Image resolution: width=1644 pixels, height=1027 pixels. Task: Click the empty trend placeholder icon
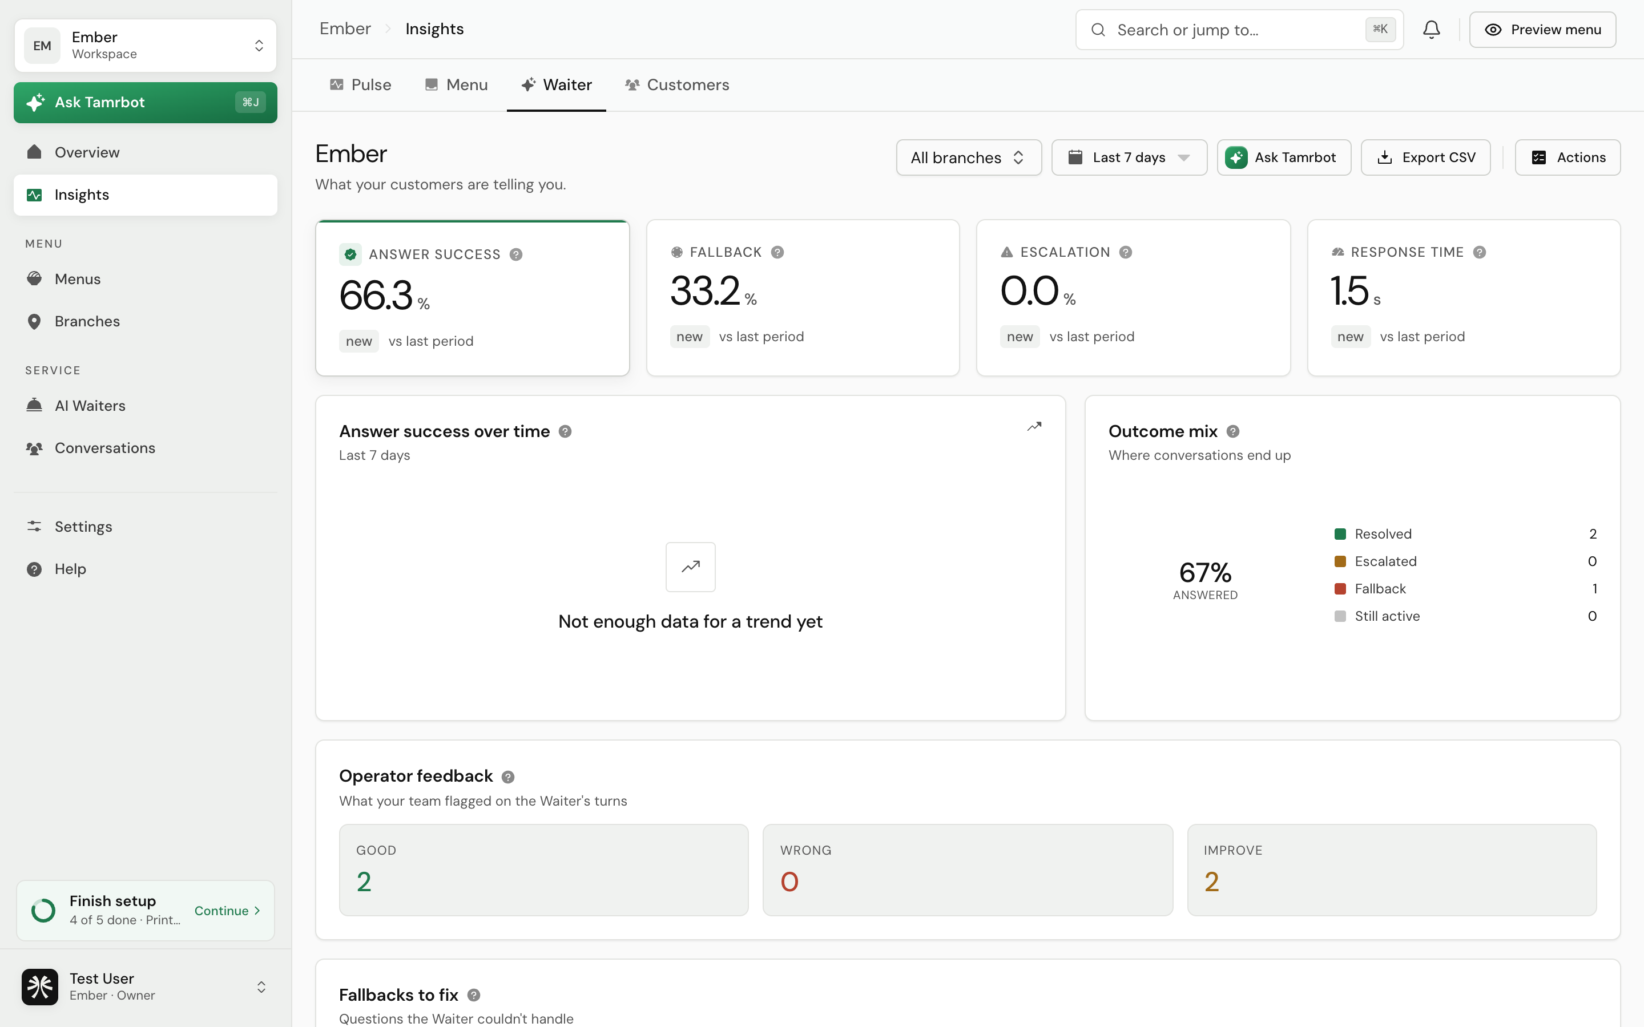(691, 567)
